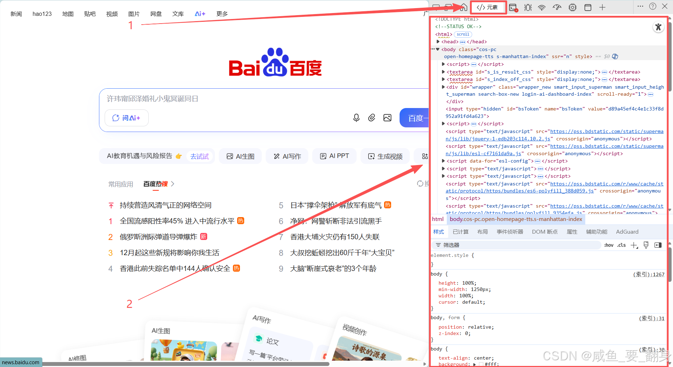This screenshot has height=367, width=673.
Task: Open the 新闻 link in top navigation
Action: pos(16,14)
